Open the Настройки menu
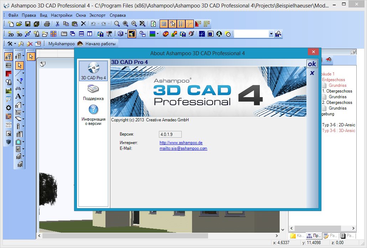This screenshot has height=248, width=367. [x=62, y=15]
